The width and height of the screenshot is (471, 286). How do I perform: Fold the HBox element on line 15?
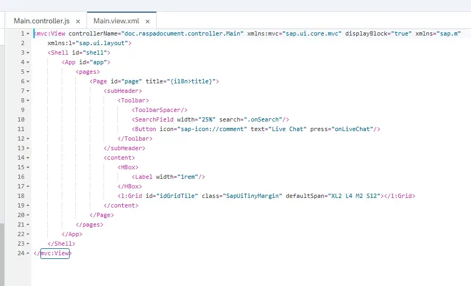[x=28, y=168]
